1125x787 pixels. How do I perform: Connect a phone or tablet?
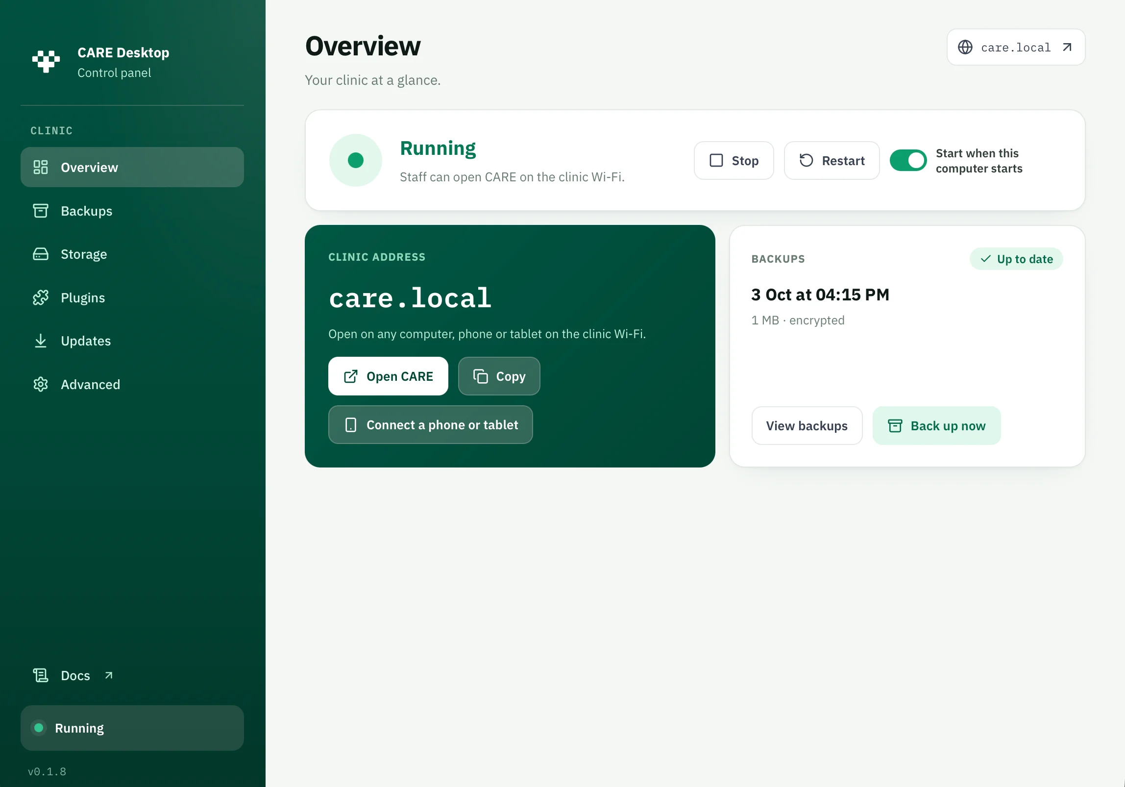(x=430, y=424)
